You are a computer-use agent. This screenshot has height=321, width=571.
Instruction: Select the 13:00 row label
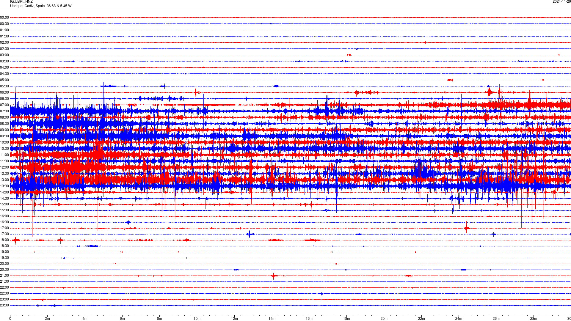point(4,180)
